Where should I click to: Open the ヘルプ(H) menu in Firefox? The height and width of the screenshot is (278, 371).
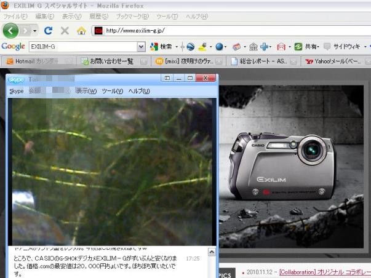click(x=197, y=17)
